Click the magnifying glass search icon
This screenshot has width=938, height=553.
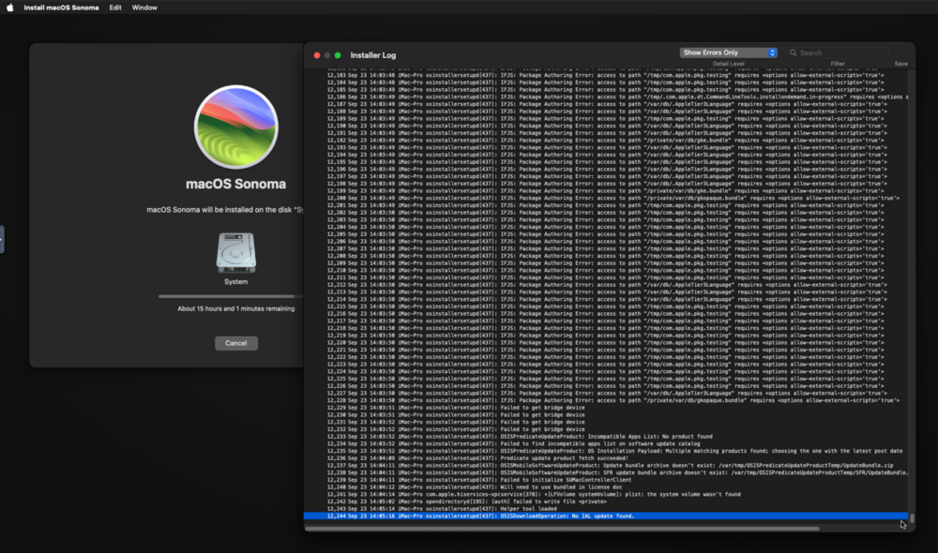coord(793,52)
